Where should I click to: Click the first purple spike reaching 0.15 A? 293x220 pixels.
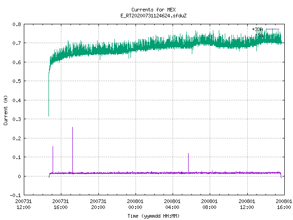tap(53, 159)
